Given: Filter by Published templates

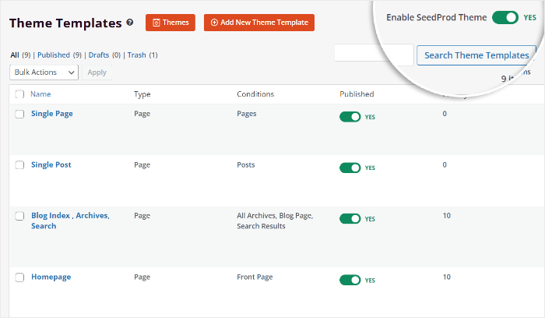Looking at the screenshot, I should pyautogui.click(x=54, y=55).
